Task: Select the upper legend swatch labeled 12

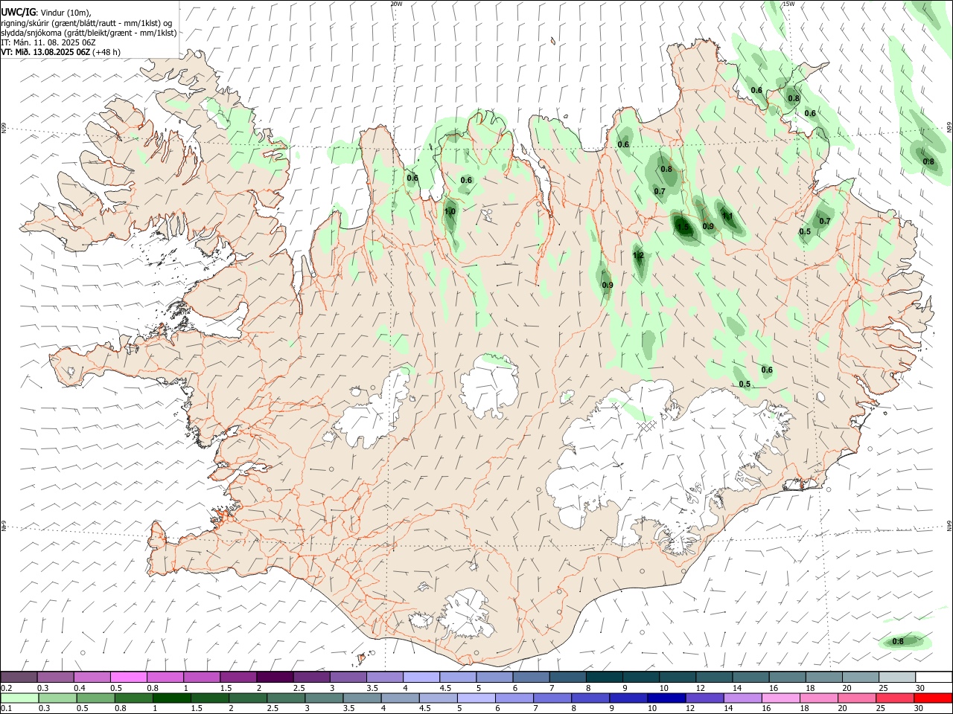Action: click(x=713, y=677)
